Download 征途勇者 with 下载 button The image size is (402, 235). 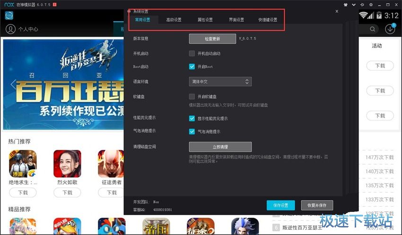coord(112,192)
